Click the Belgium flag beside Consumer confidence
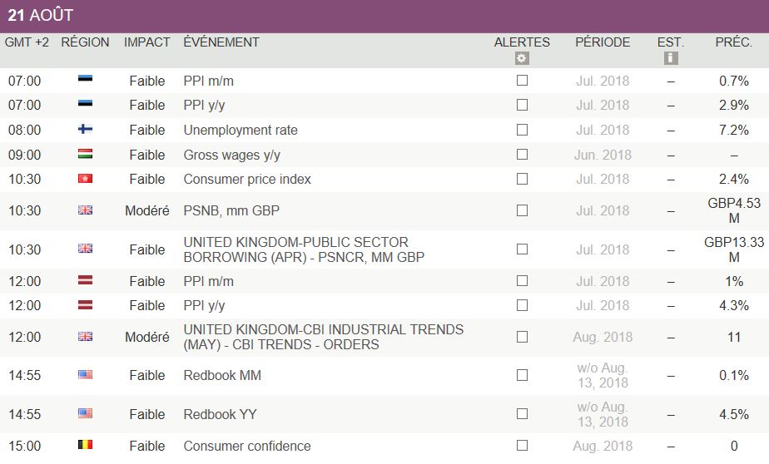The image size is (769, 464). coord(85,446)
